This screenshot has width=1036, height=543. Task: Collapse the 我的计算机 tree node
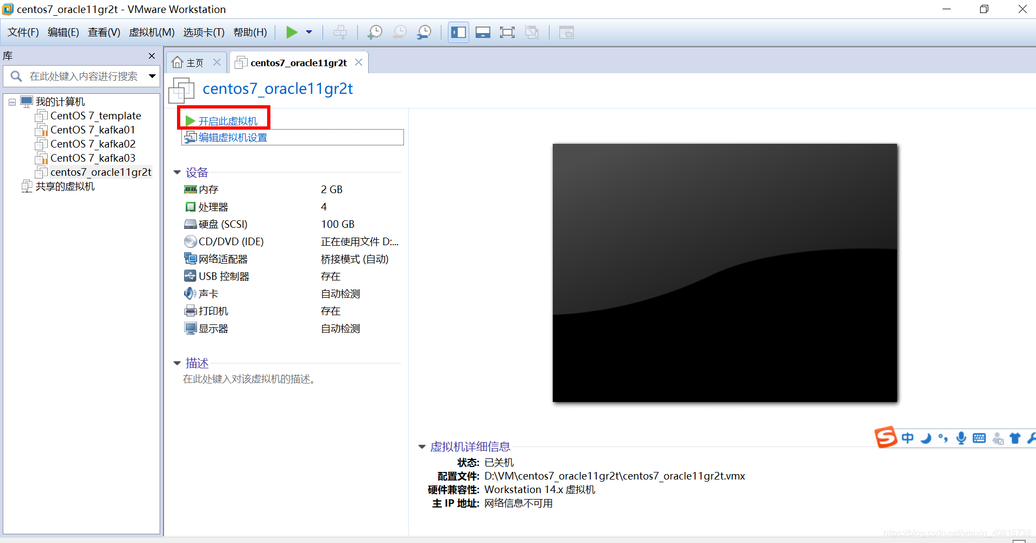pyautogui.click(x=12, y=102)
